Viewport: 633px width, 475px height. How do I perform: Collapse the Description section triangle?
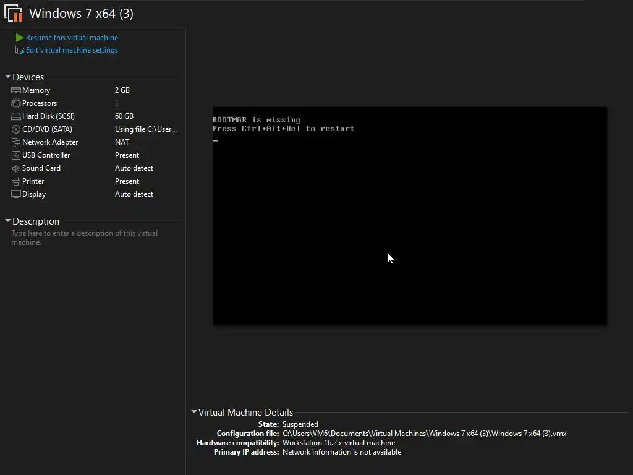tap(7, 221)
